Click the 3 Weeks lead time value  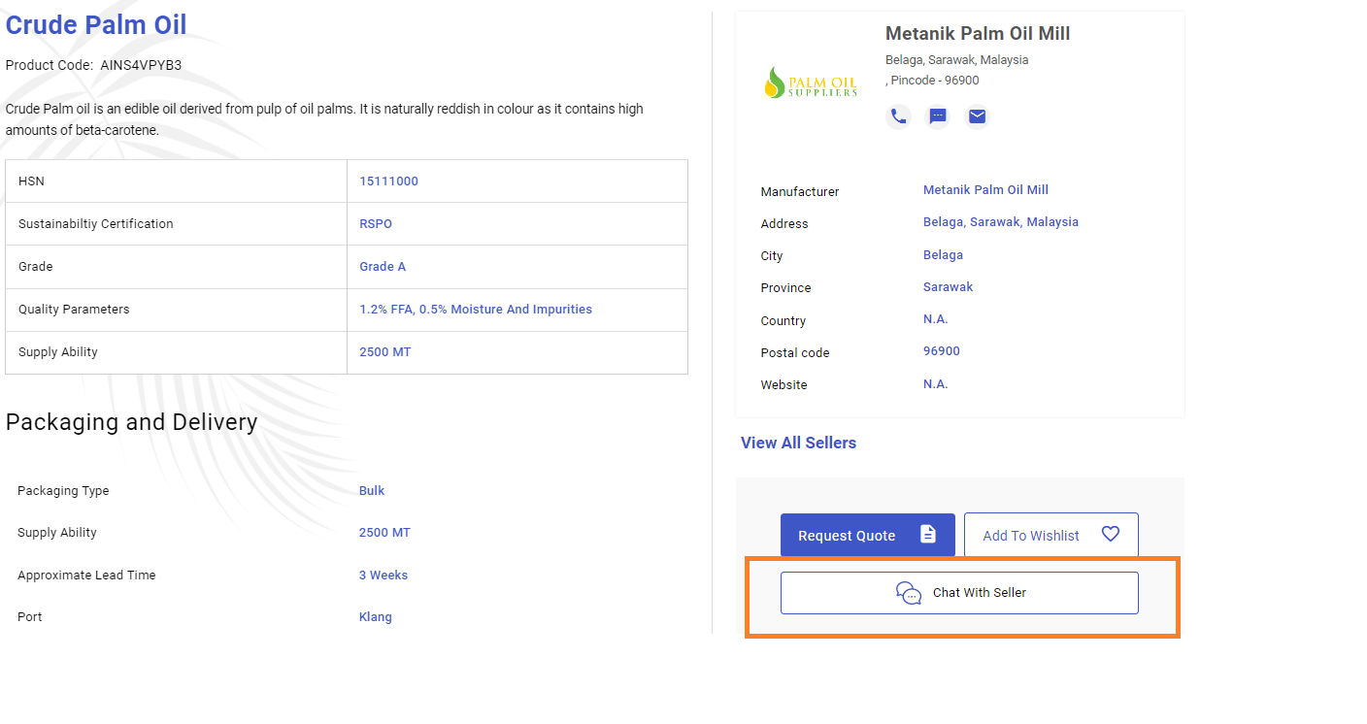pyautogui.click(x=383, y=576)
